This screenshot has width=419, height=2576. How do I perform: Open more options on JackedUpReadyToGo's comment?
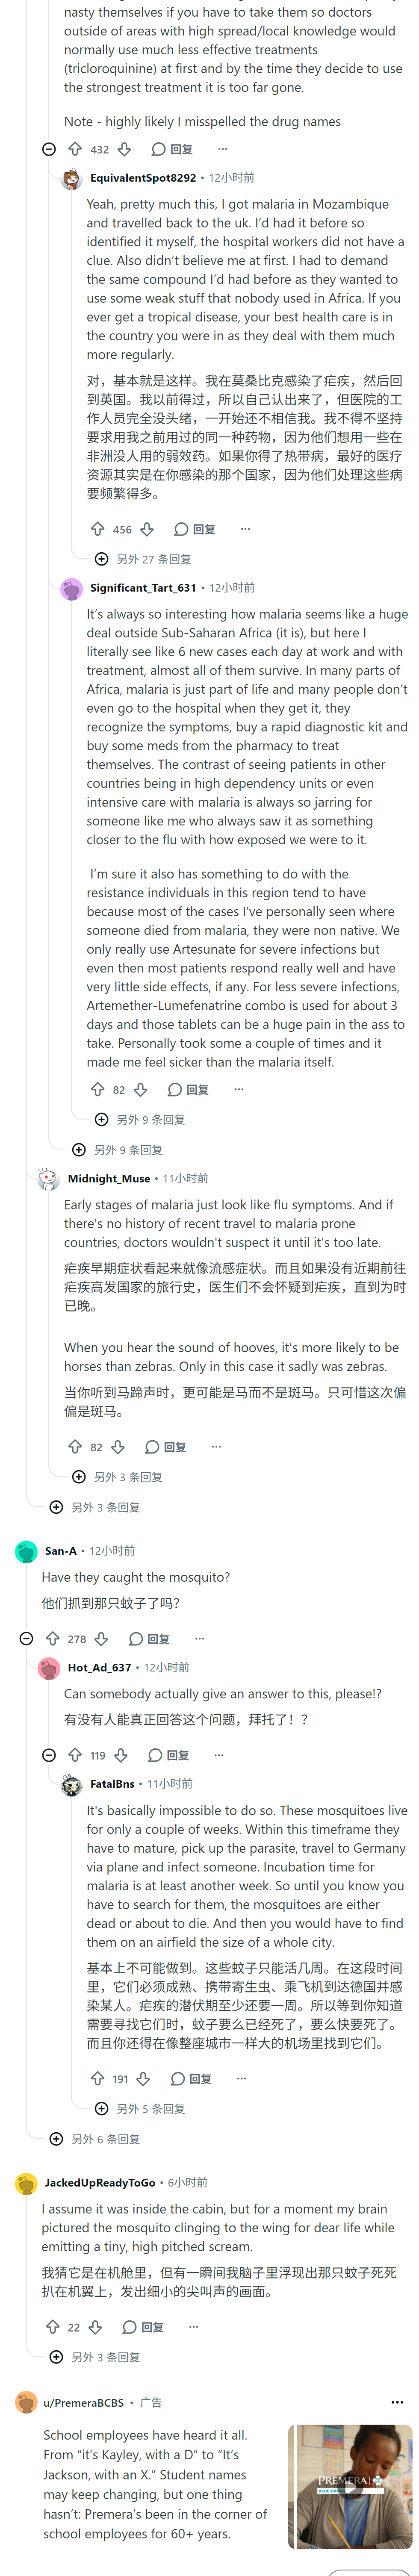[194, 2326]
